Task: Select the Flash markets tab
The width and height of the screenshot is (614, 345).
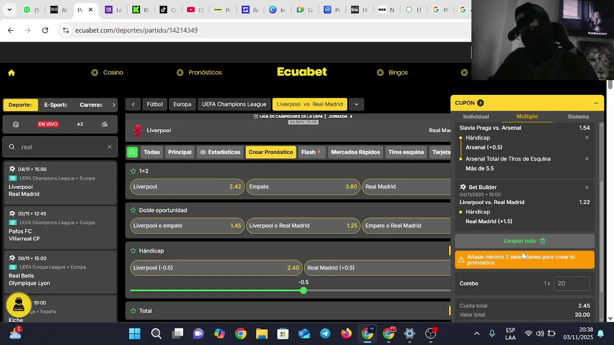Action: 311,152
